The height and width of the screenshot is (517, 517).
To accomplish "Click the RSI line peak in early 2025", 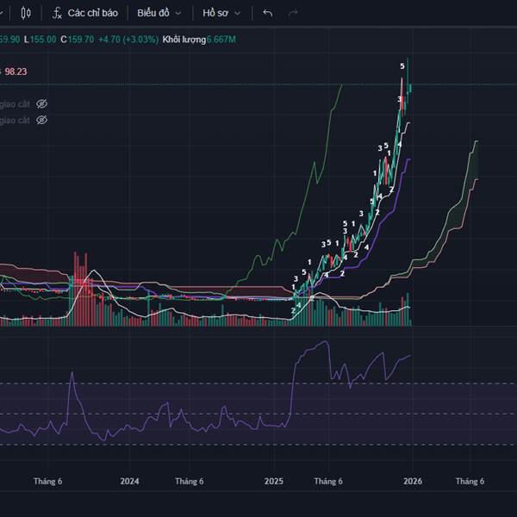I will (325, 344).
